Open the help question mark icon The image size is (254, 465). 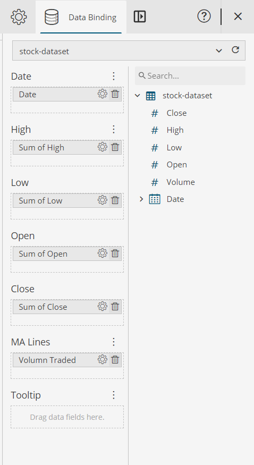pyautogui.click(x=204, y=16)
